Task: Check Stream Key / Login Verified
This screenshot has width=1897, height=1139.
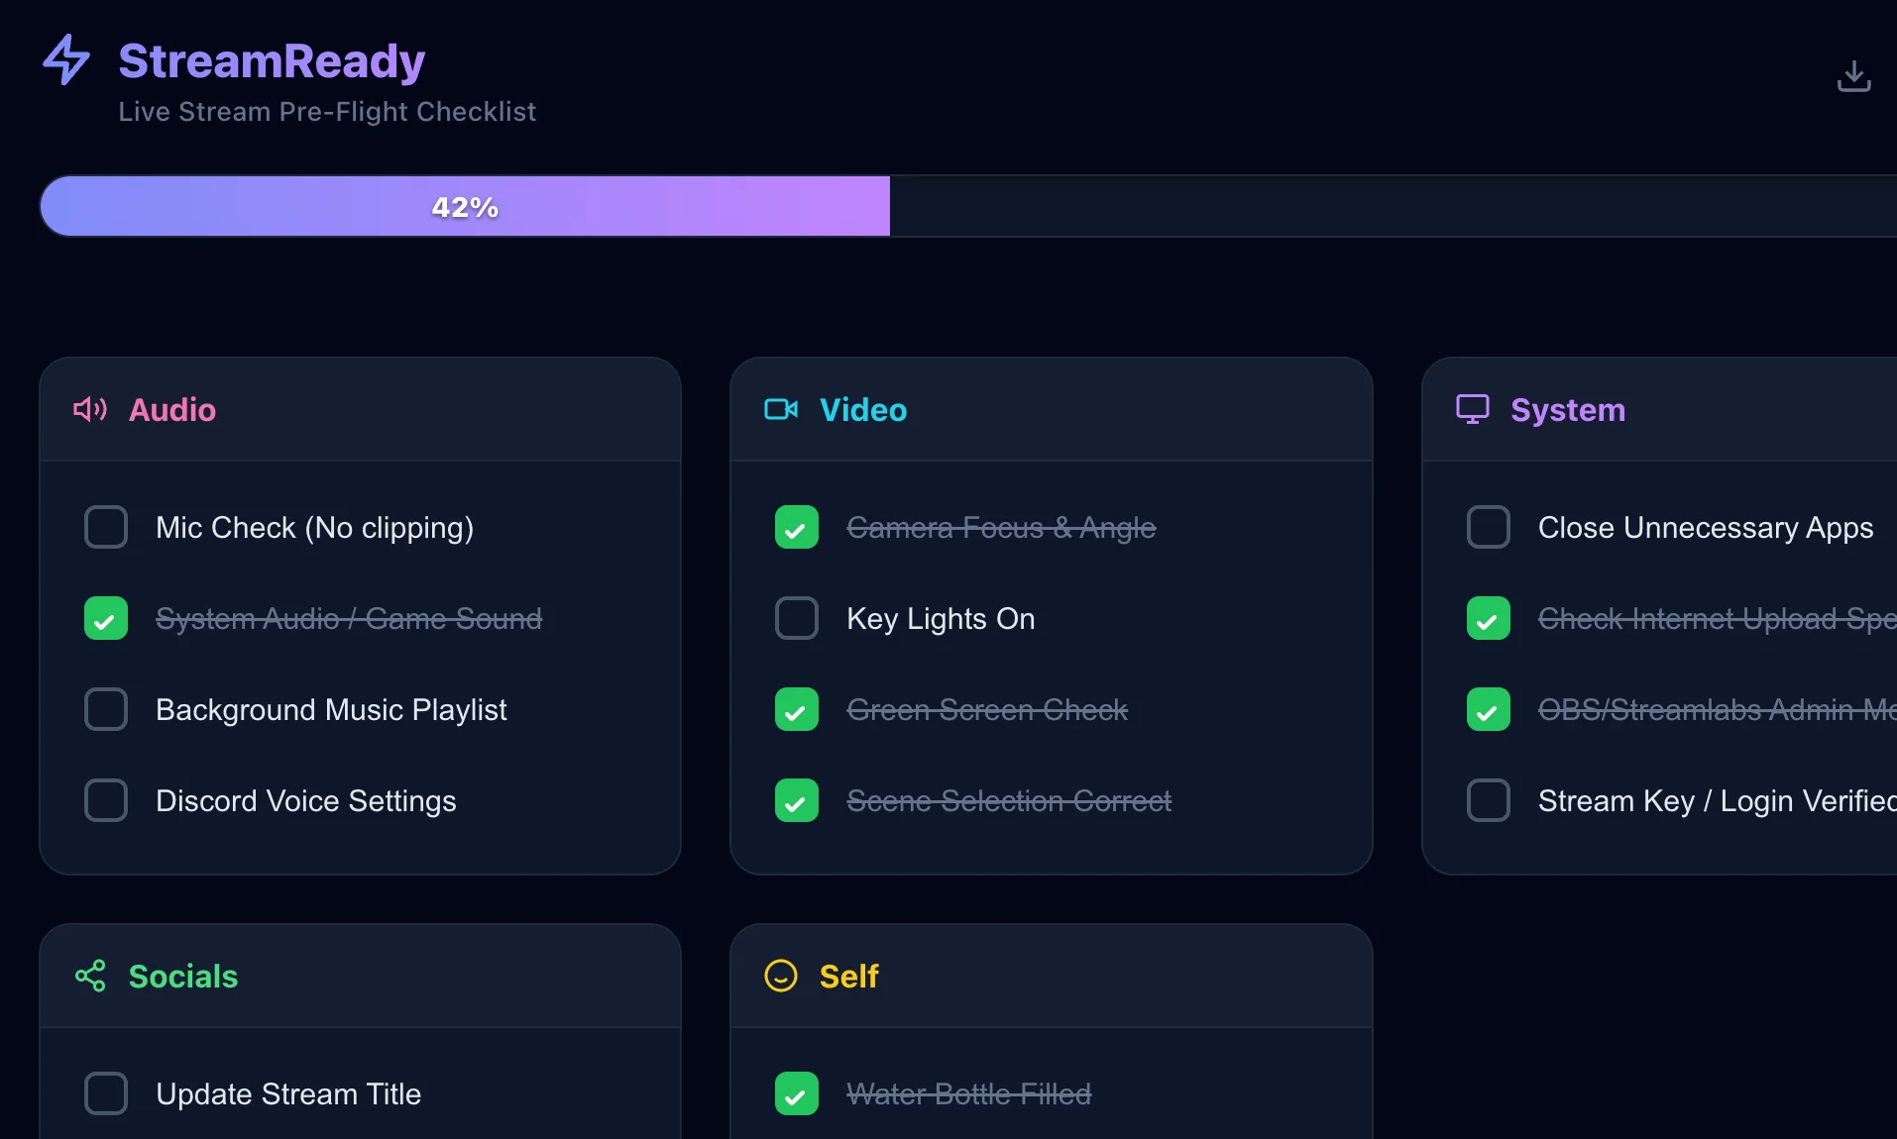Action: (x=1488, y=800)
